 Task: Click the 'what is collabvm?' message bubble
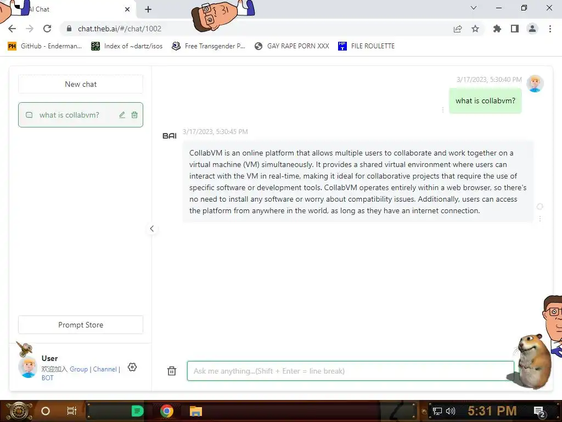(x=485, y=101)
